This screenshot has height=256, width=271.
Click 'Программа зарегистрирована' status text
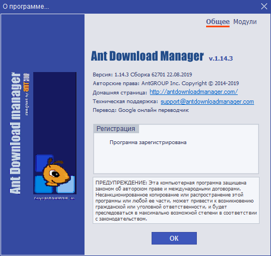coord(148,142)
